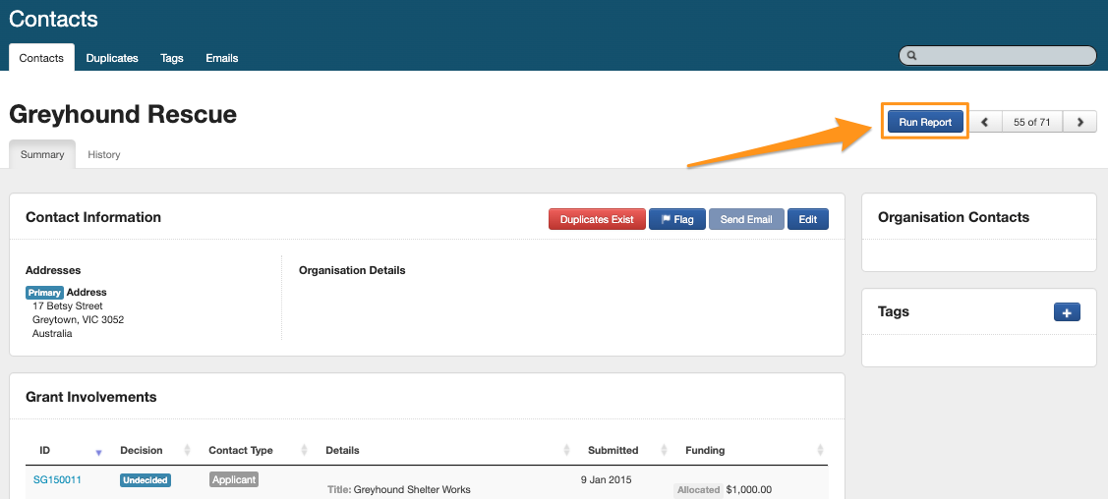The image size is (1108, 499).
Task: Sort by Decision column arrows
Action: click(x=187, y=451)
